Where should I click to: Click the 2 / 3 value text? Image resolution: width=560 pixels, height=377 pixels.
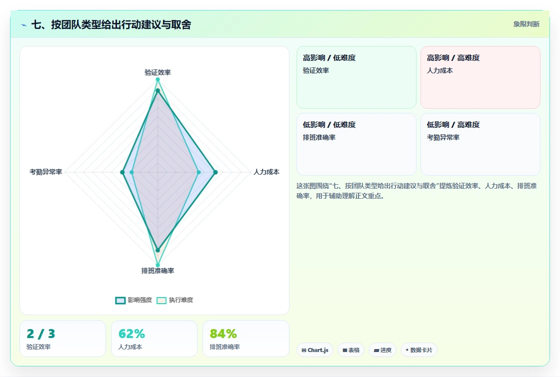[41, 334]
